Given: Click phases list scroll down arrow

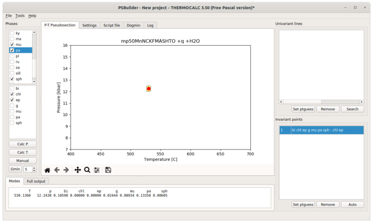Looking at the screenshot, I should (34, 81).
